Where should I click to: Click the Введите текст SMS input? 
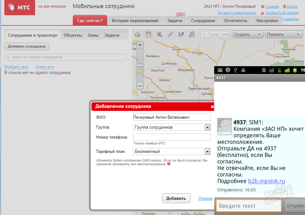coord(249,206)
